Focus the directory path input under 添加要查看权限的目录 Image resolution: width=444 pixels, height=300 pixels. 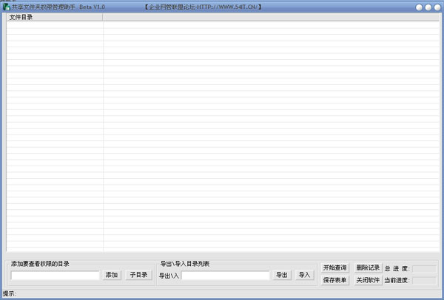point(55,275)
